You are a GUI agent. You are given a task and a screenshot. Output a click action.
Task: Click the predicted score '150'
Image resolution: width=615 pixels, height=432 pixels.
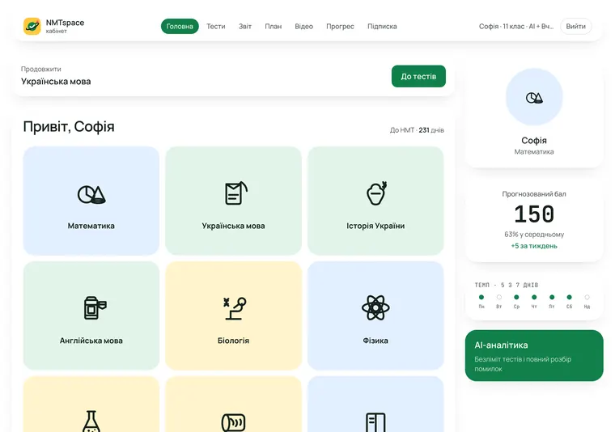pyautogui.click(x=534, y=214)
